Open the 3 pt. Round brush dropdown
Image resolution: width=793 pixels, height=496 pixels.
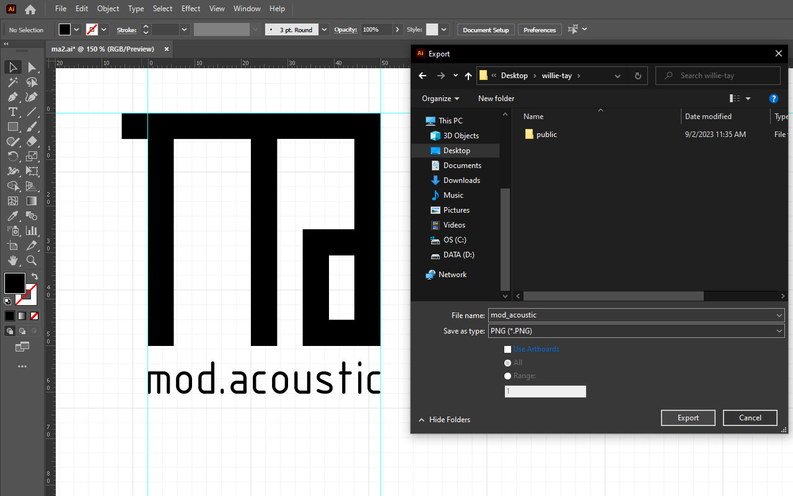pos(323,30)
